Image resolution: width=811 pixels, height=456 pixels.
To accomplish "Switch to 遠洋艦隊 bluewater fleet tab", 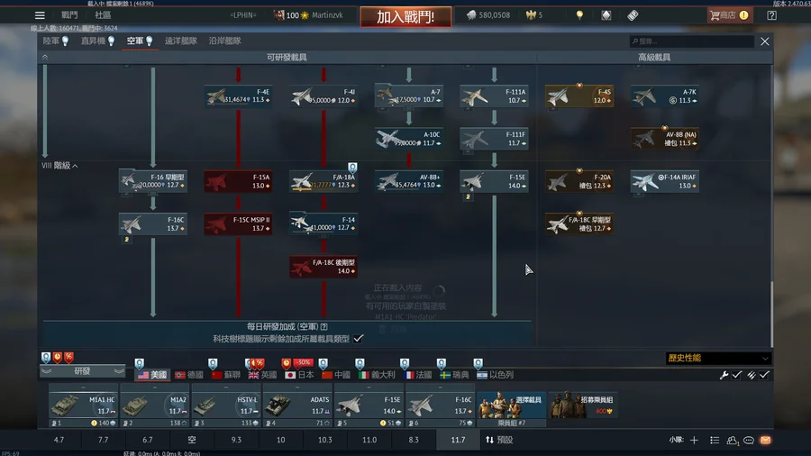I will tap(180, 41).
